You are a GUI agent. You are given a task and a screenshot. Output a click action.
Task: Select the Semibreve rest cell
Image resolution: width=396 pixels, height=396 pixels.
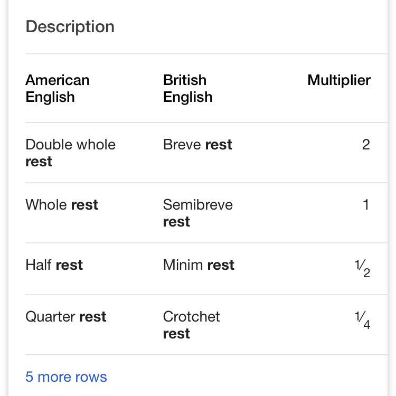(197, 213)
